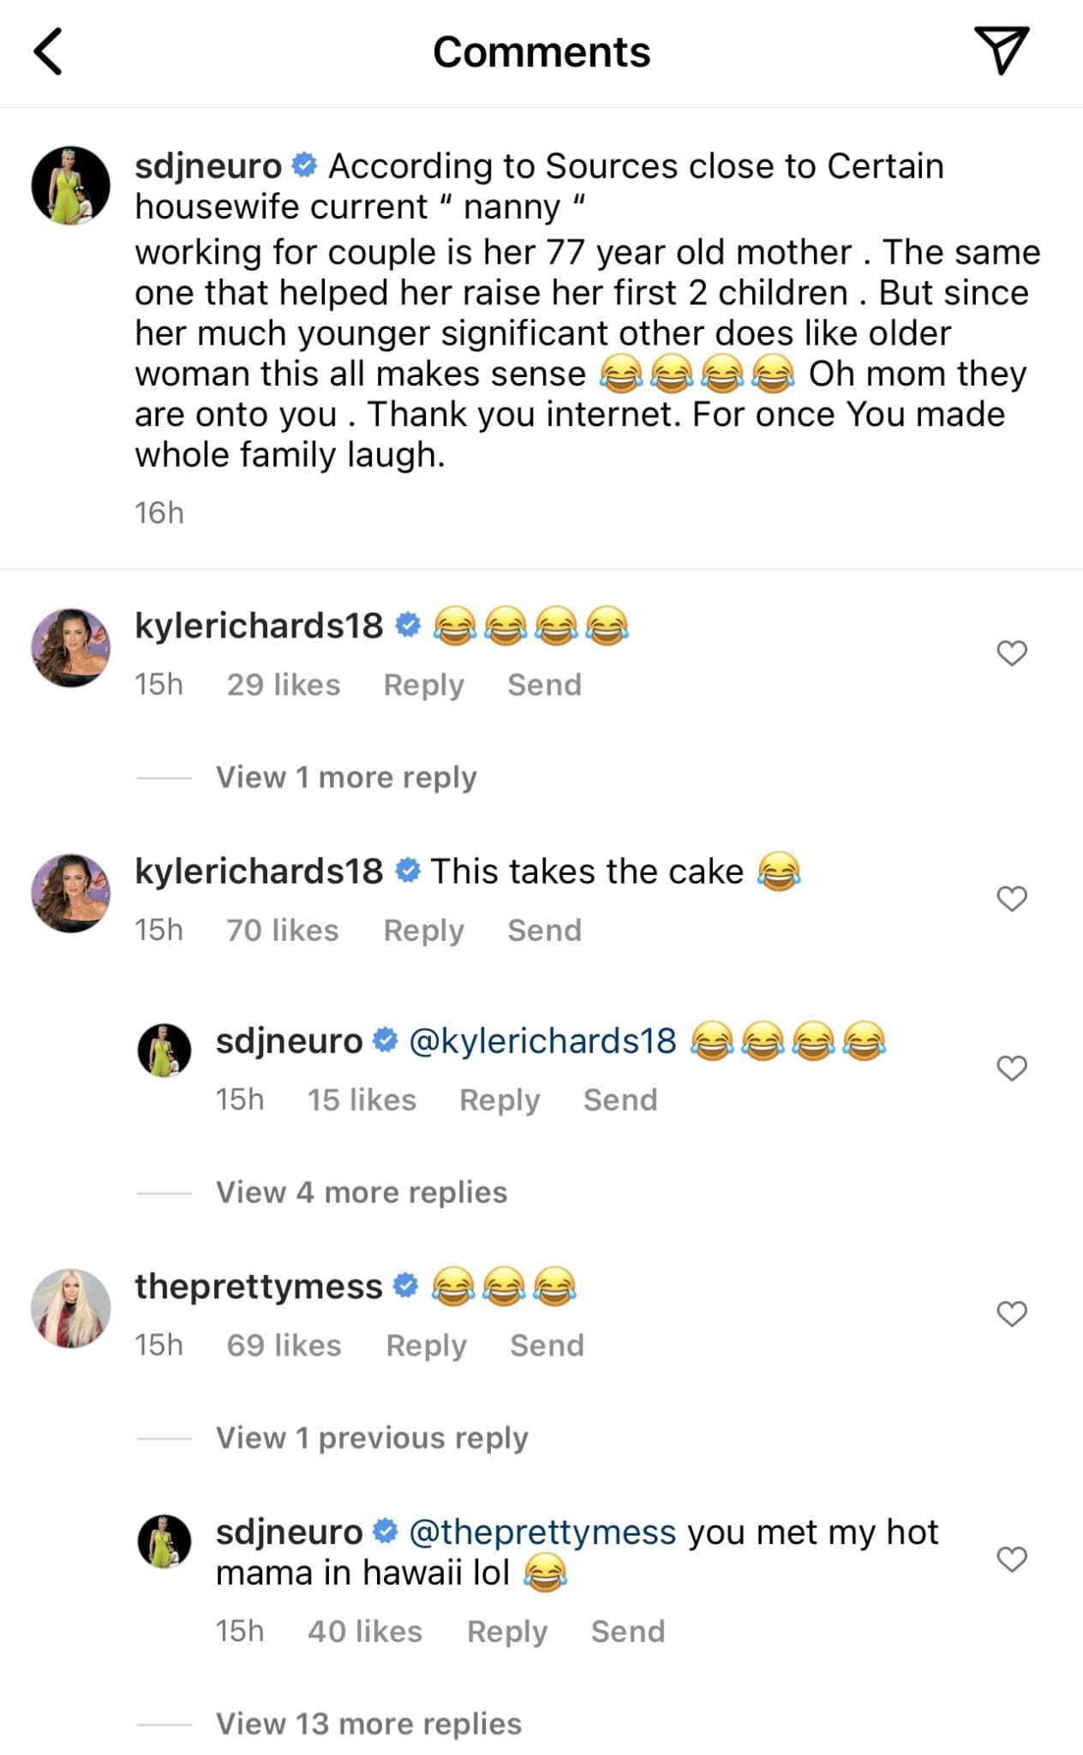The width and height of the screenshot is (1083, 1755).
Task: Tap the back arrow to exit comments
Action: pos(49,51)
